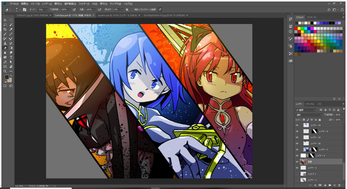
Task: Click the add layer mask icon
Action: pyautogui.click(x=320, y=185)
